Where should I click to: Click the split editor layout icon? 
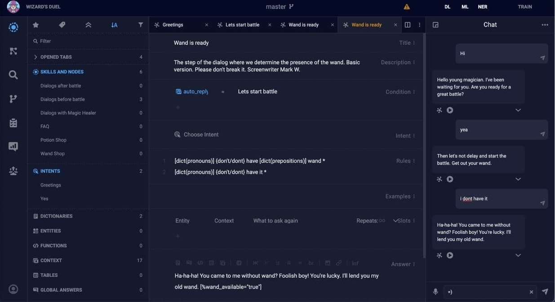(408, 25)
